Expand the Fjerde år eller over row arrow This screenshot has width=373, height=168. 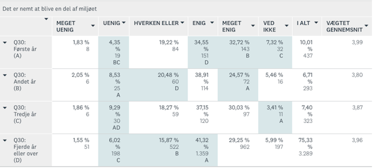point(5,140)
